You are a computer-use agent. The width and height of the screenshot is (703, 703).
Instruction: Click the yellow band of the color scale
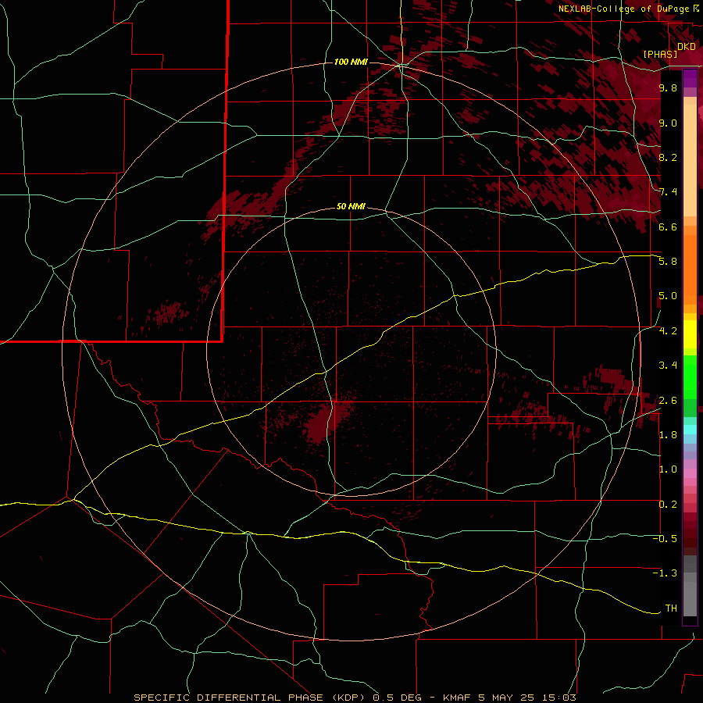690,334
